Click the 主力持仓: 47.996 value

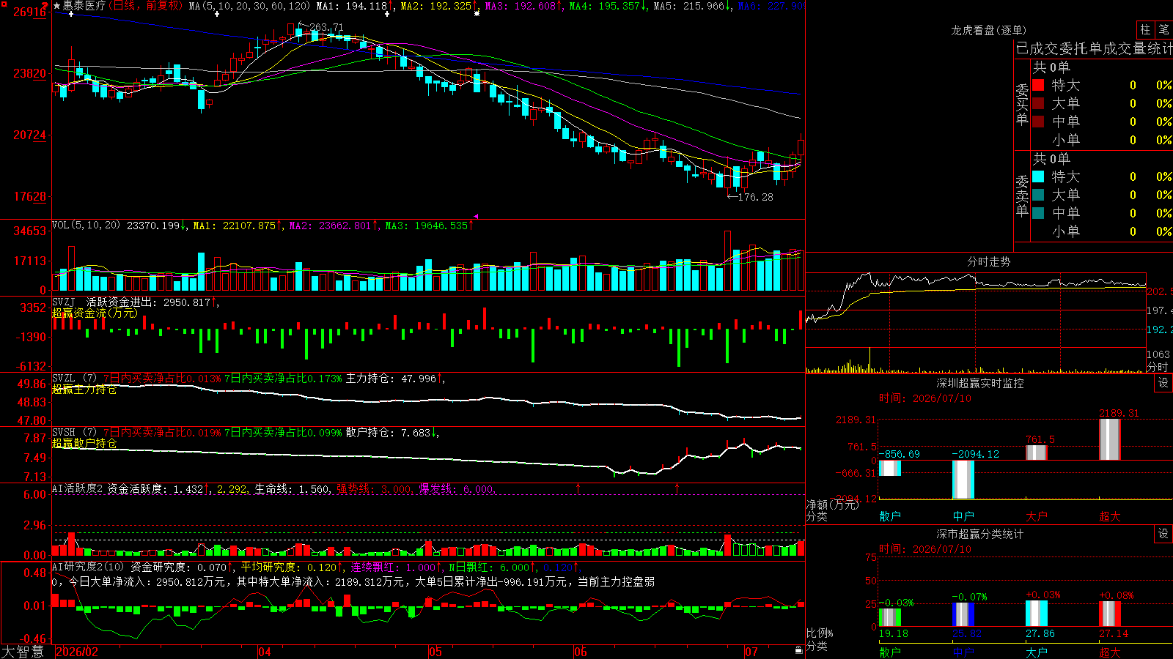(392, 379)
